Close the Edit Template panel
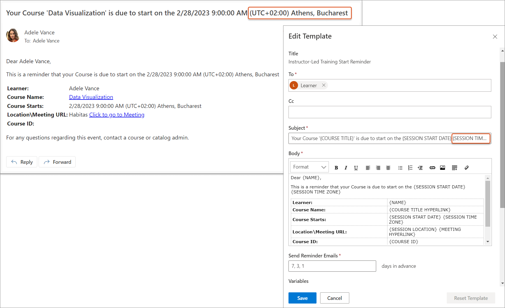Screen dimensions: 505x308 [x=495, y=37]
